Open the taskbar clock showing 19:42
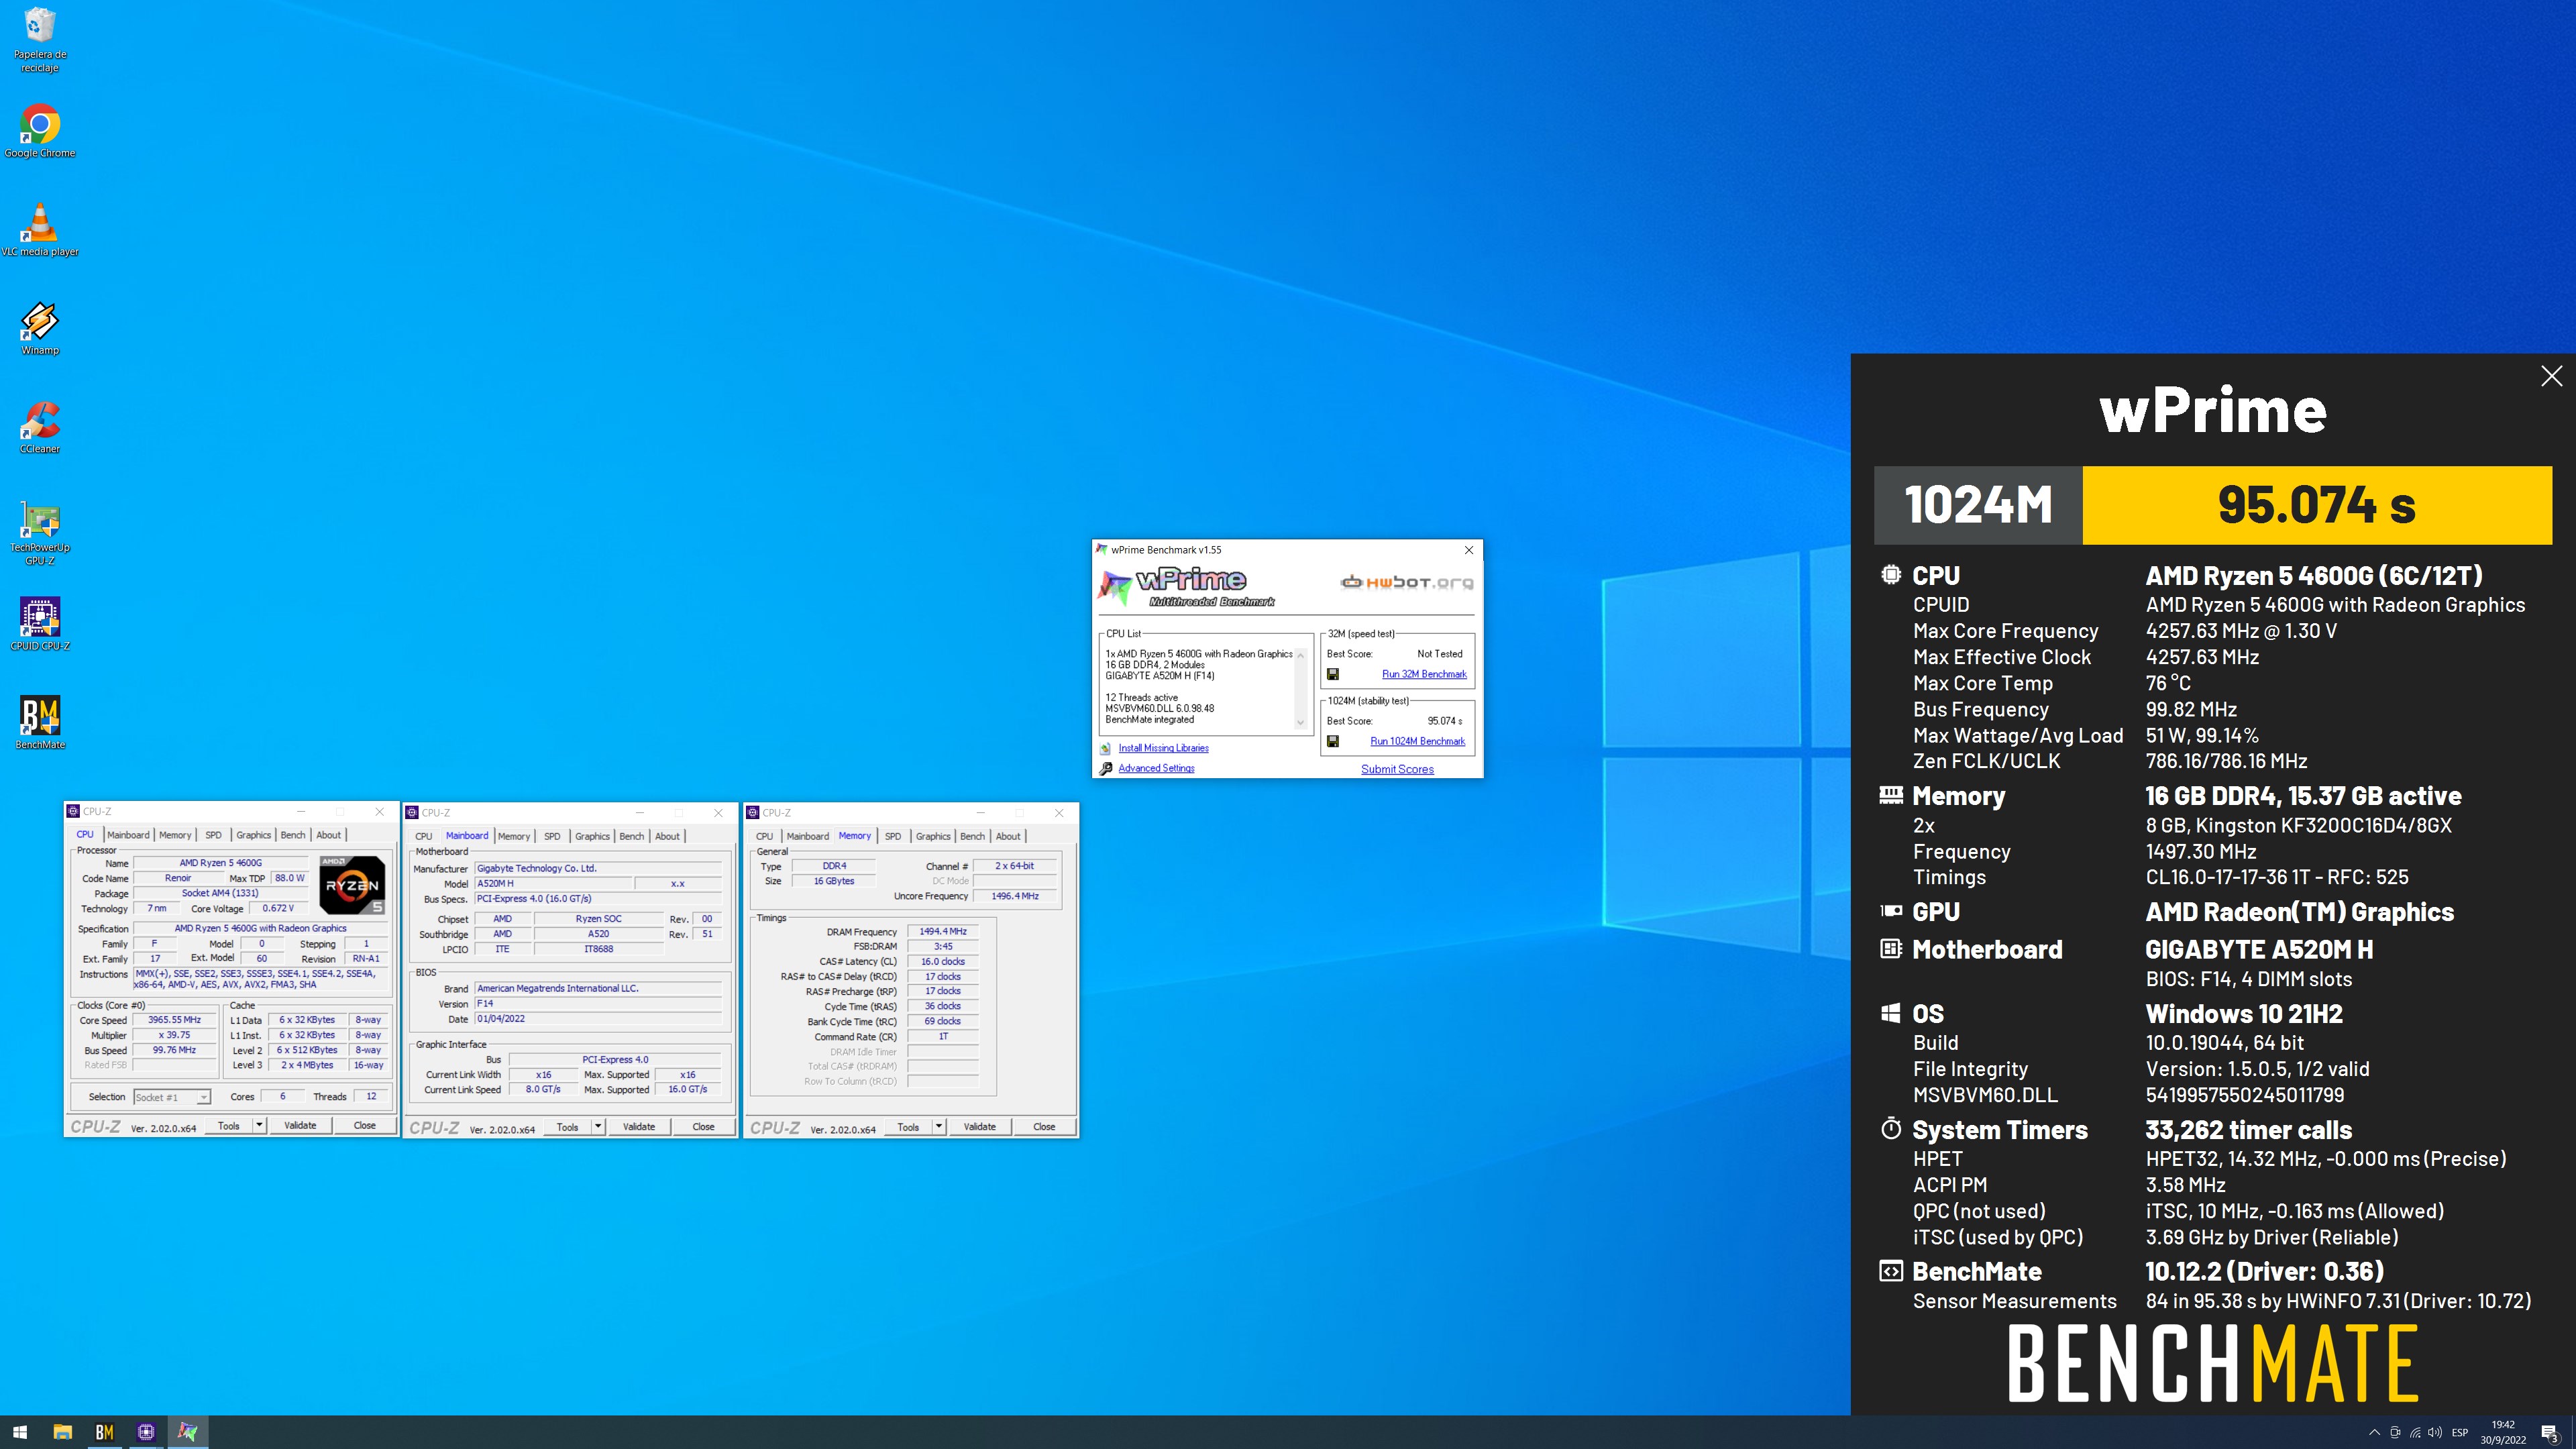This screenshot has height=1449, width=2576. coord(2503,1432)
